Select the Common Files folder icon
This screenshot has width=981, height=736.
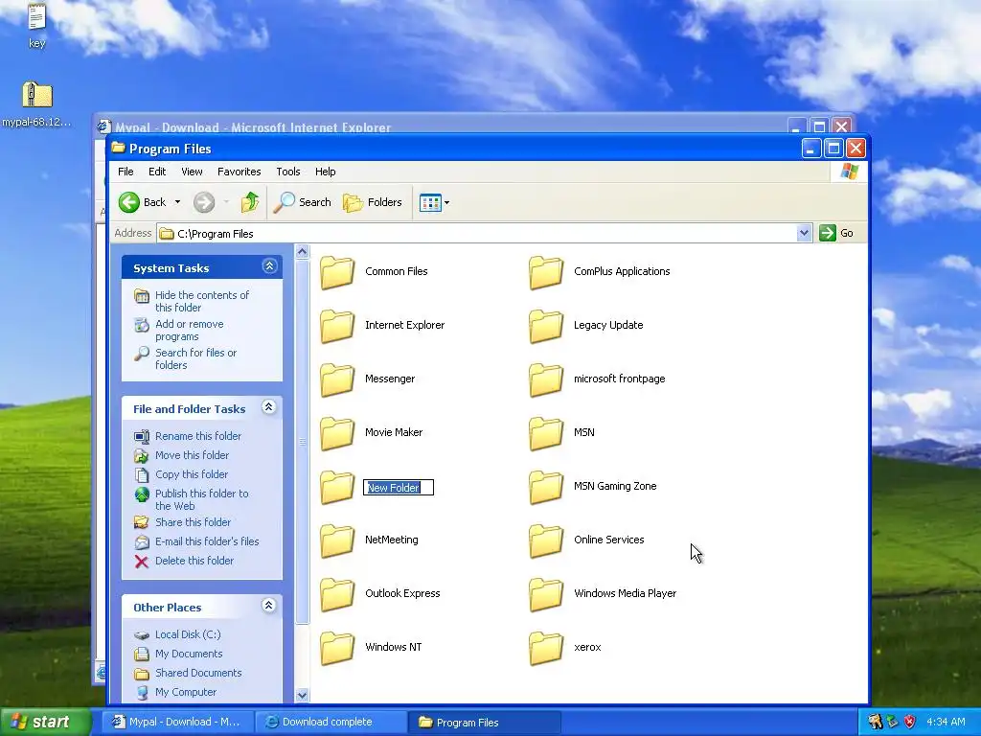[337, 272]
